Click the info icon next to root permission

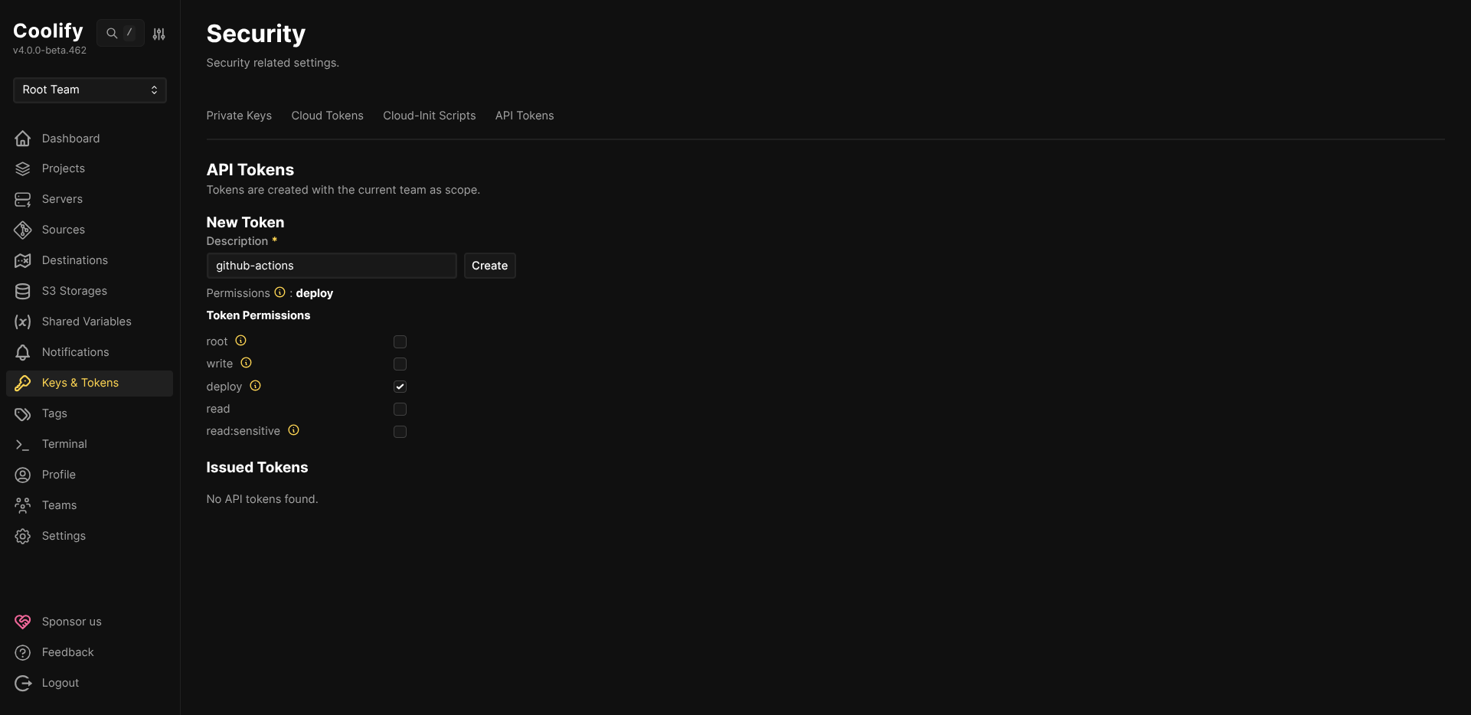pyautogui.click(x=240, y=341)
